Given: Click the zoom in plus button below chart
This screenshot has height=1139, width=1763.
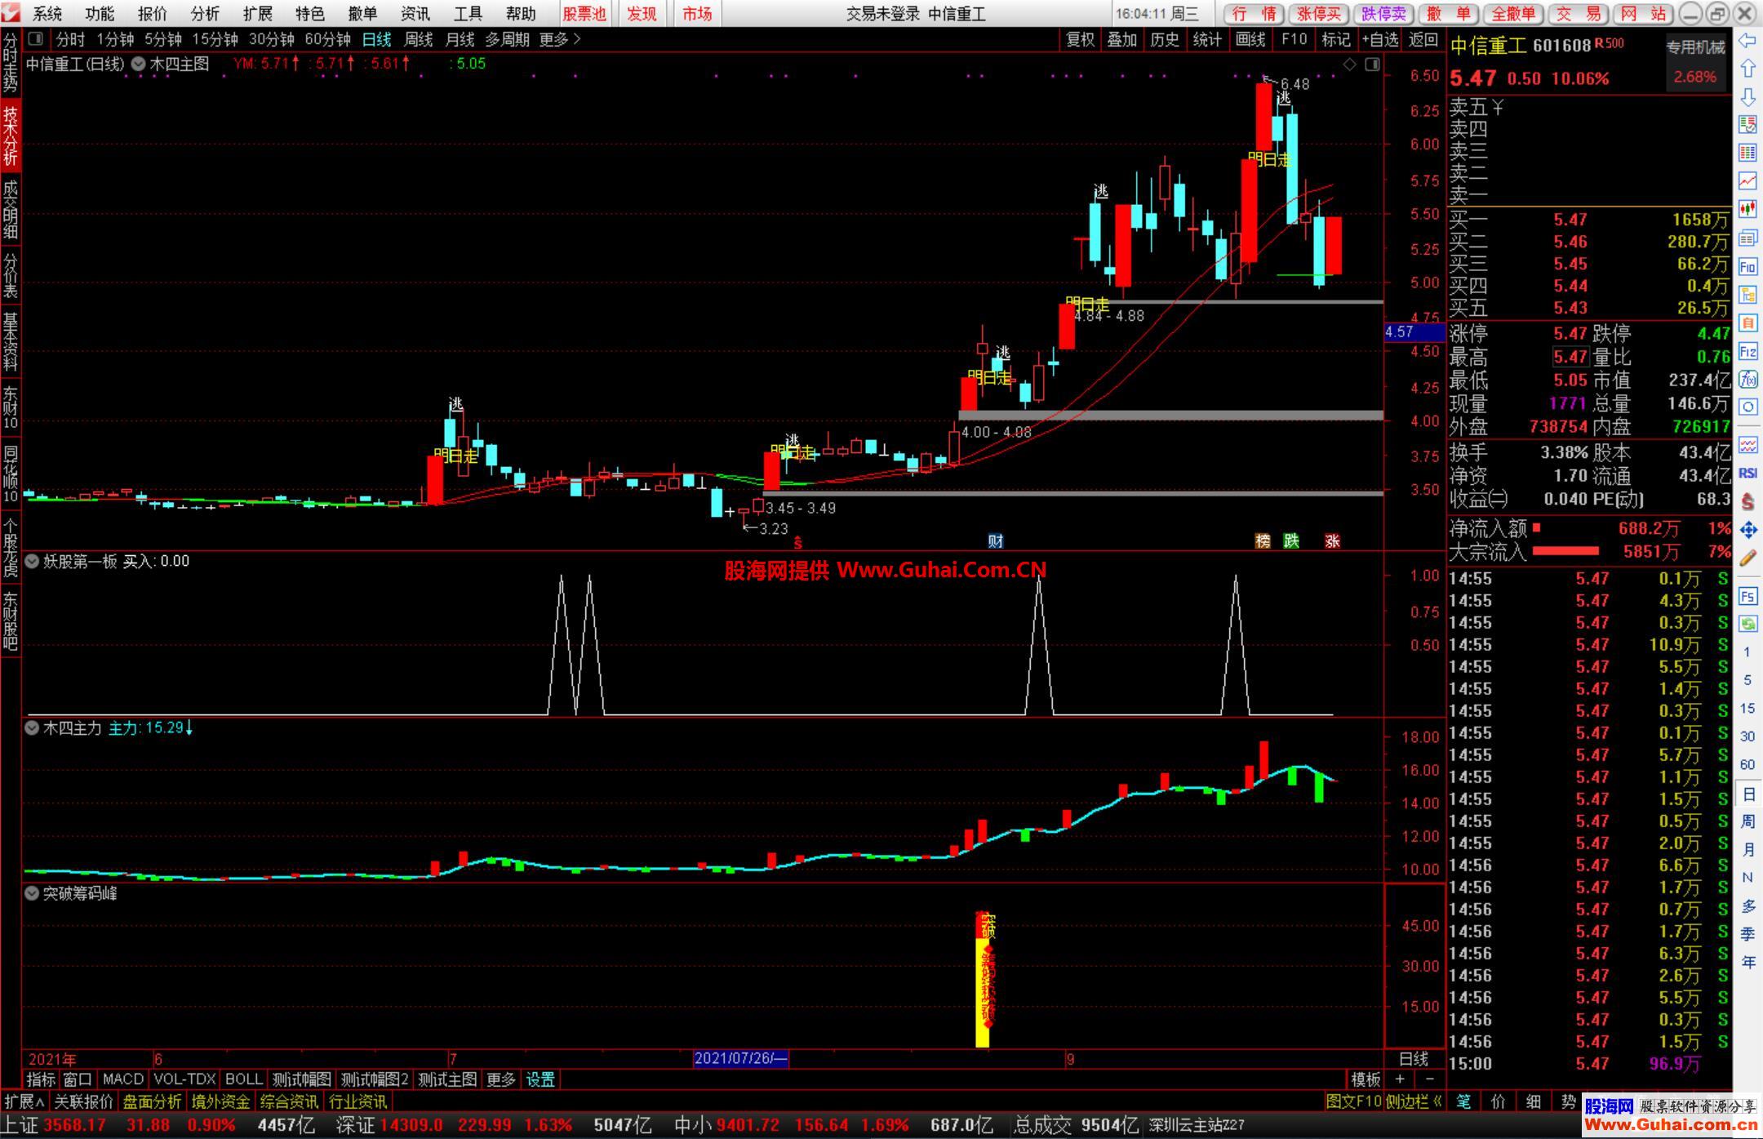Looking at the screenshot, I should (x=1400, y=1079).
